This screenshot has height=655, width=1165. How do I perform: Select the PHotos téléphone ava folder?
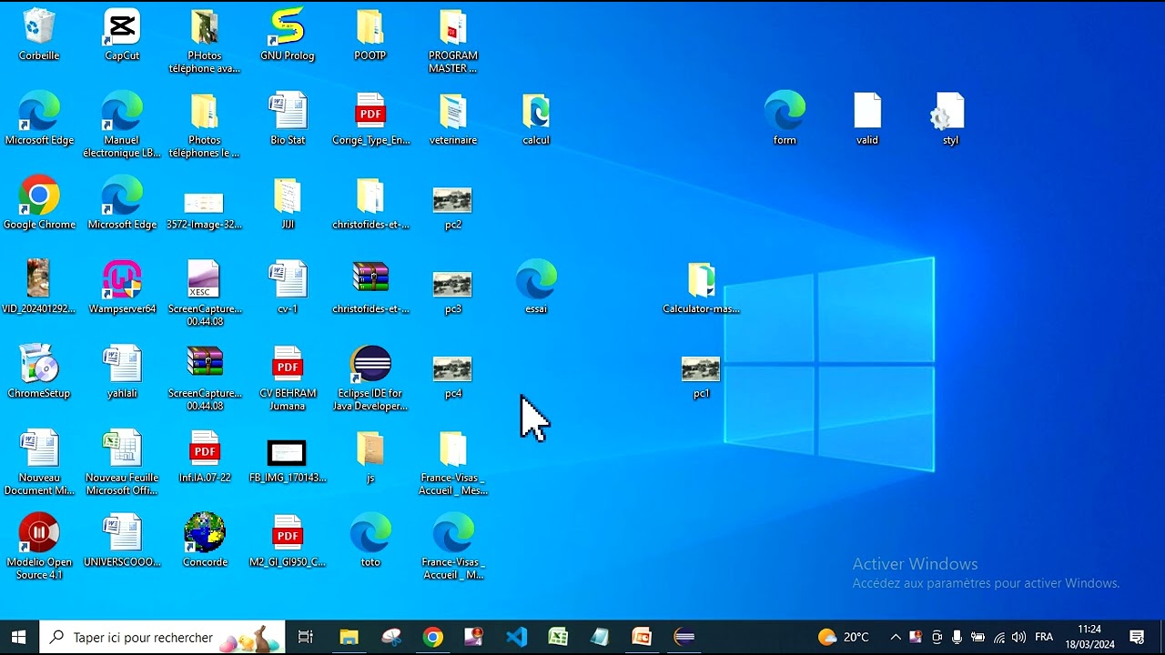point(205,42)
